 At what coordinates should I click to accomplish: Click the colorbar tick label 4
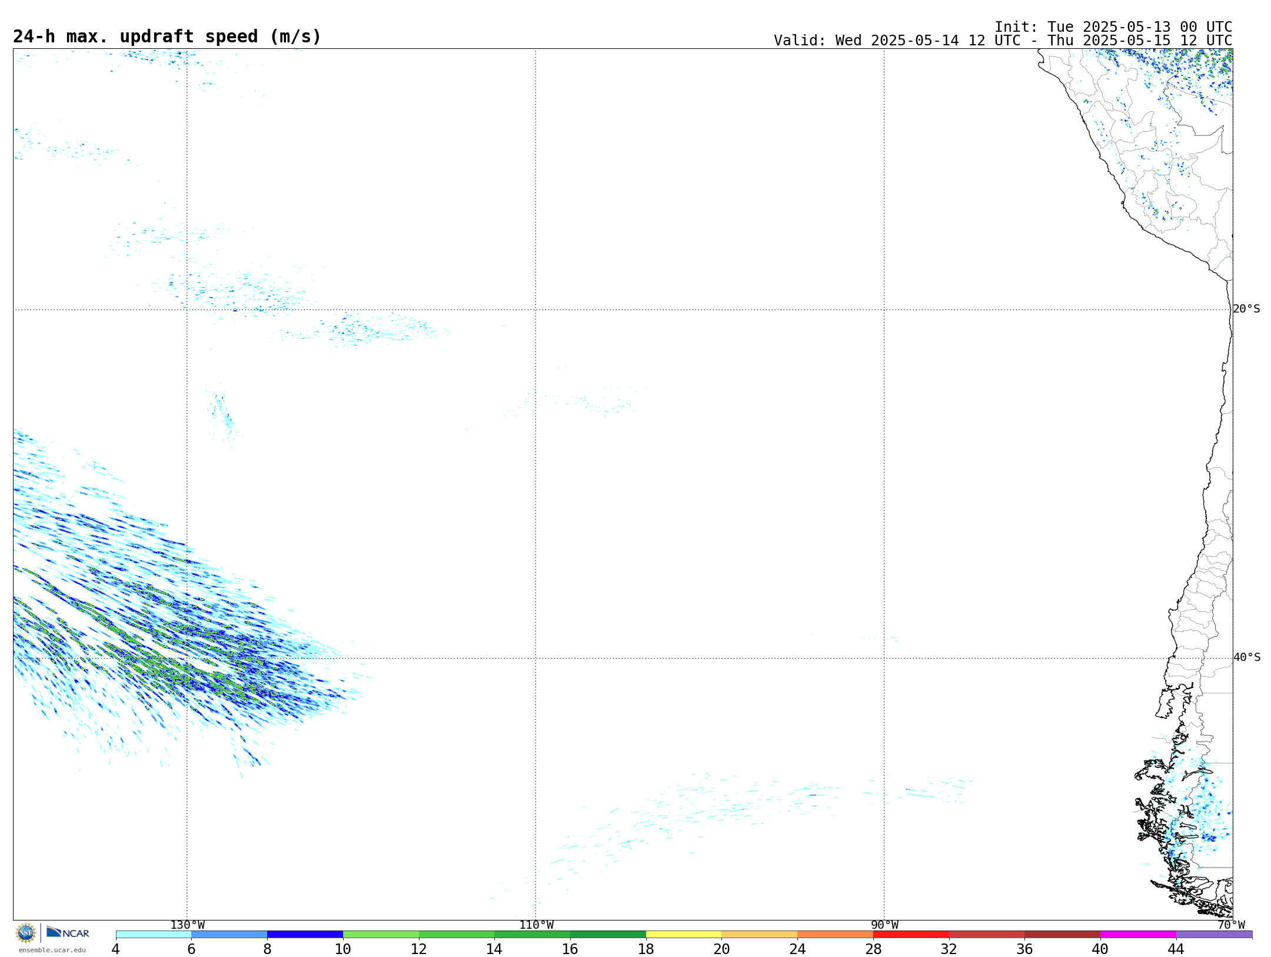pyautogui.click(x=116, y=949)
